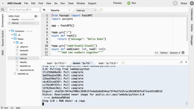
Task: Open the Window menu
Action: (81, 3)
